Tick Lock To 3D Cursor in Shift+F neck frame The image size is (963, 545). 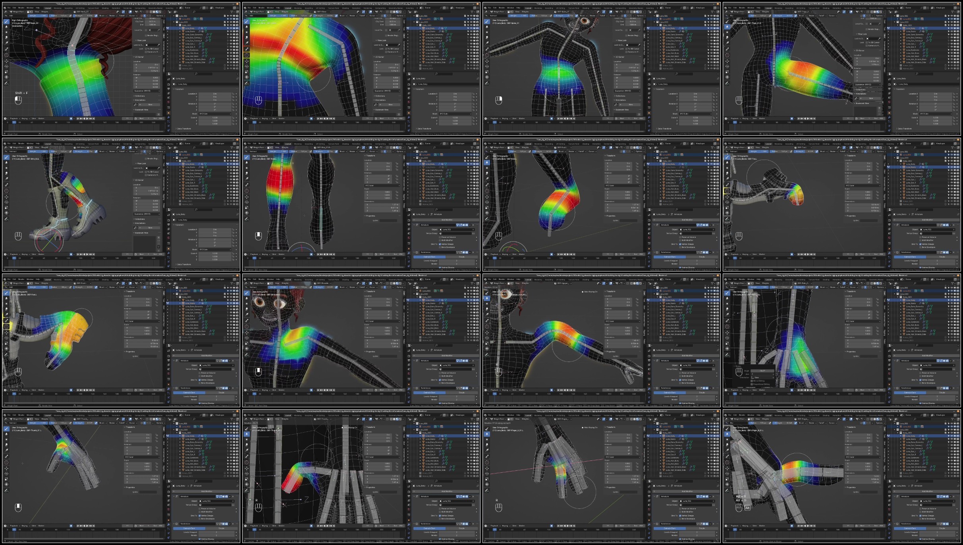[x=147, y=49]
